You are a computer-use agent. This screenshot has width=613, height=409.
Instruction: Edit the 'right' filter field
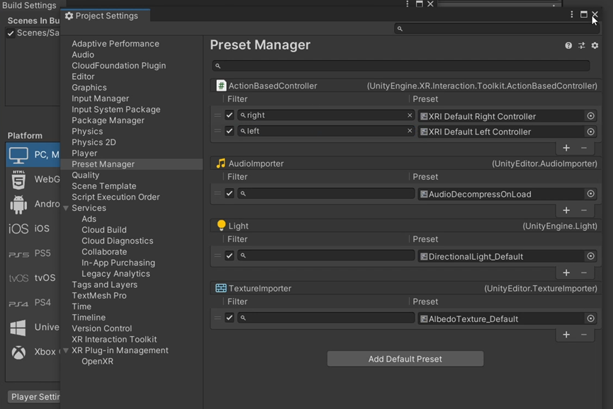pos(326,115)
